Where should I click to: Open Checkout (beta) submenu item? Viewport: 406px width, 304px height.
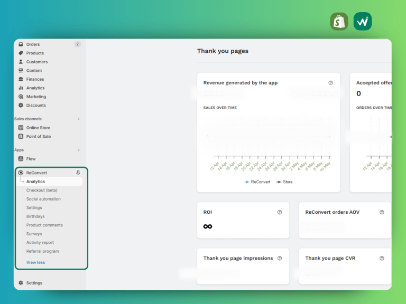click(x=42, y=190)
